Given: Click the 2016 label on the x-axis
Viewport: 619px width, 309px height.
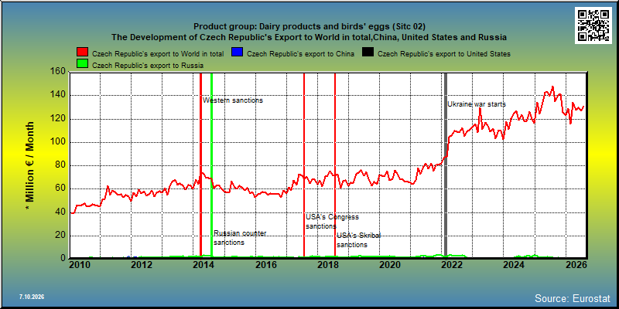Looking at the screenshot, I should click(265, 265).
